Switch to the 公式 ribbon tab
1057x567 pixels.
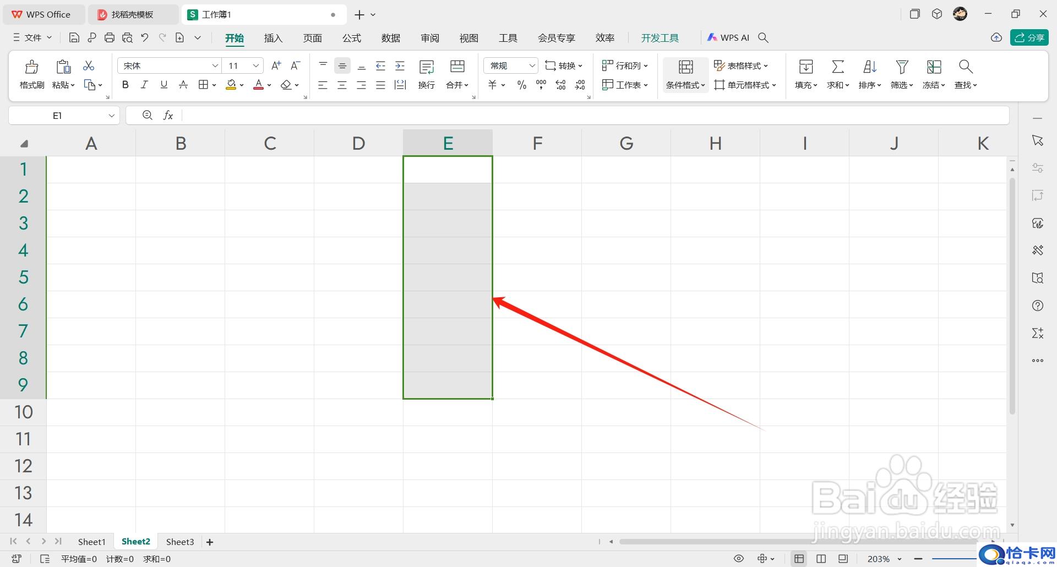(x=352, y=38)
